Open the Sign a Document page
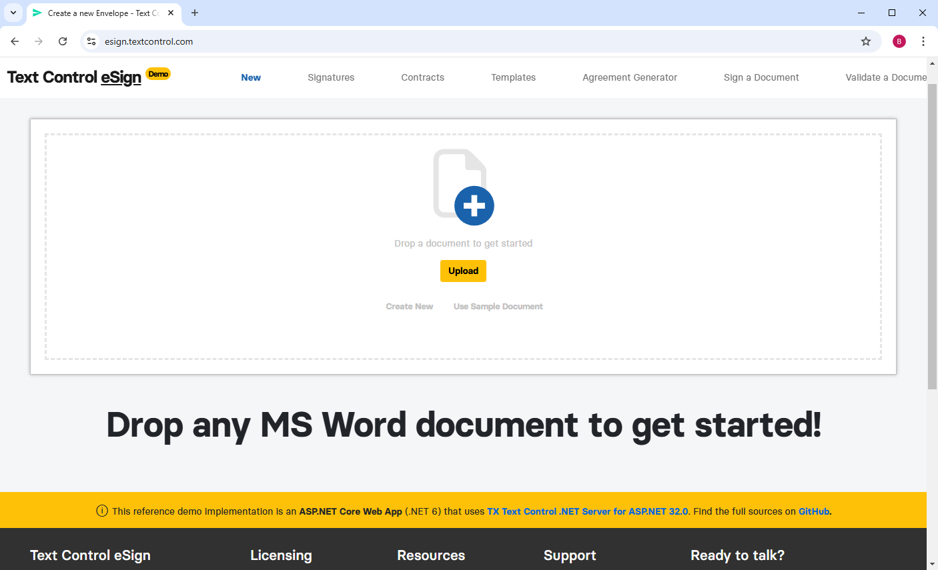 pyautogui.click(x=761, y=77)
